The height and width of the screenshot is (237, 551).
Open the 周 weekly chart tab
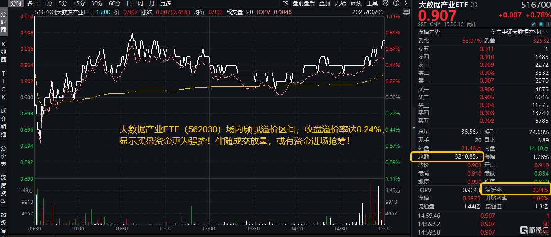coord(141,3)
